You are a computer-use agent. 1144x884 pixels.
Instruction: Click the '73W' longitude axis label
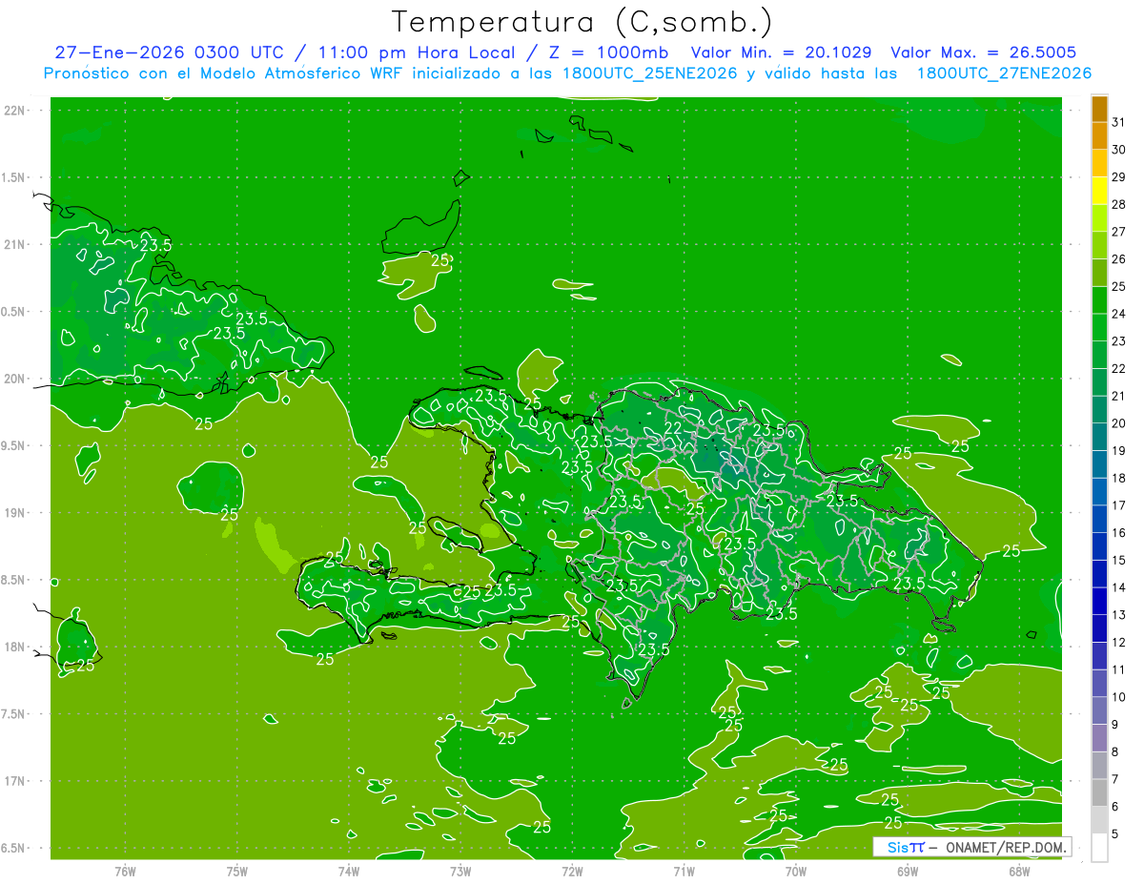point(460,872)
